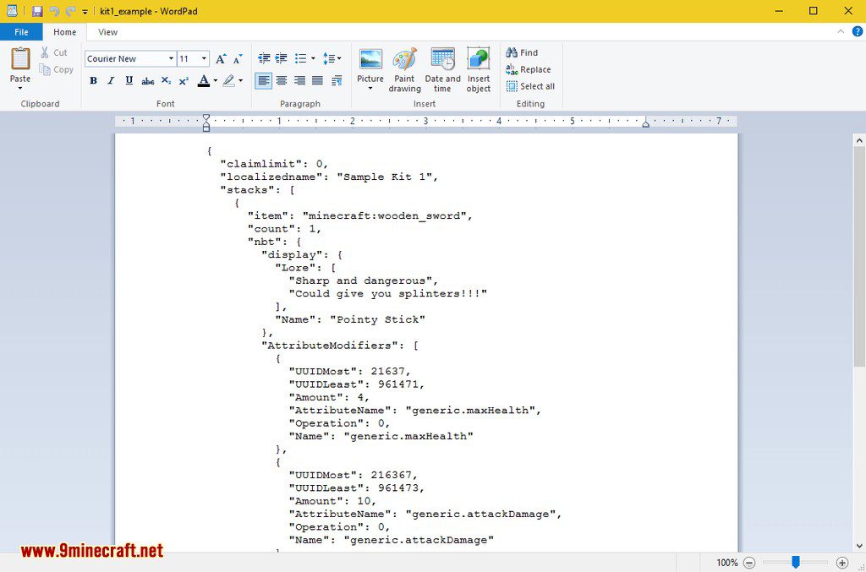Click the "AttributeModifiers": [ line
The height and width of the screenshot is (572, 866).
[x=340, y=346]
